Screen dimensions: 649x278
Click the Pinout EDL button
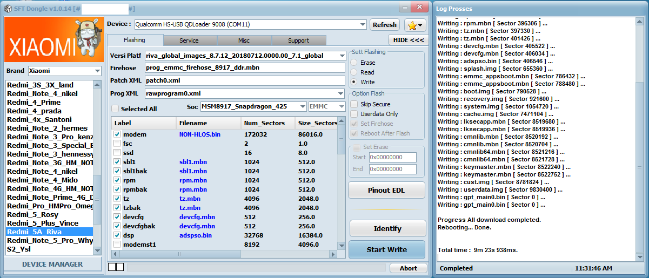pos(387,190)
